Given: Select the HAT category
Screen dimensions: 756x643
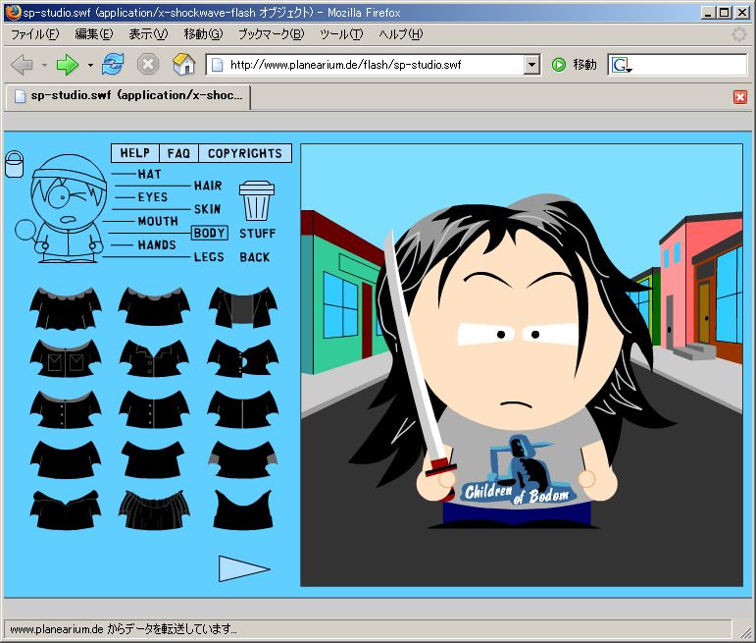Looking at the screenshot, I should (x=149, y=174).
